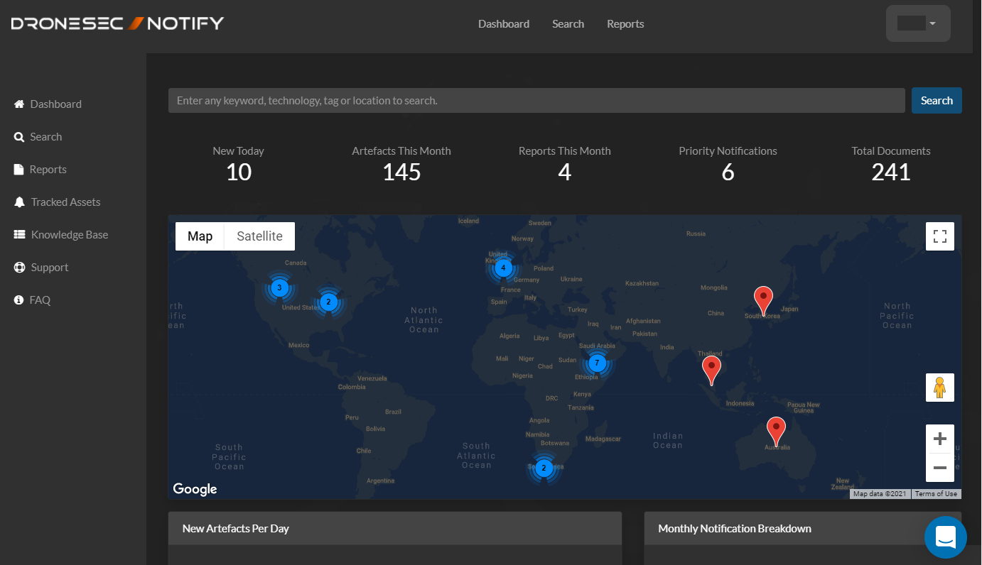Click the red pin over Australia
982x565 pixels.
pos(776,431)
